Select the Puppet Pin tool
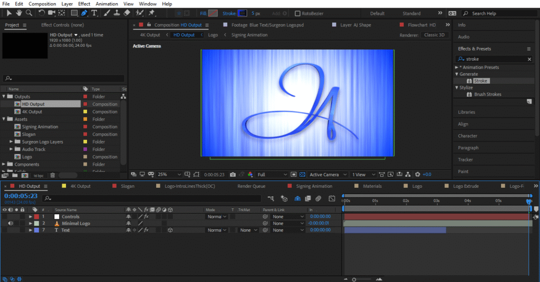 (152, 13)
